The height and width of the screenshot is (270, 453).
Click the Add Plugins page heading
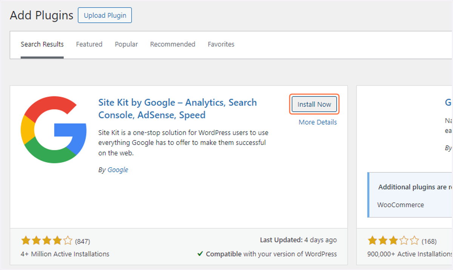click(42, 15)
